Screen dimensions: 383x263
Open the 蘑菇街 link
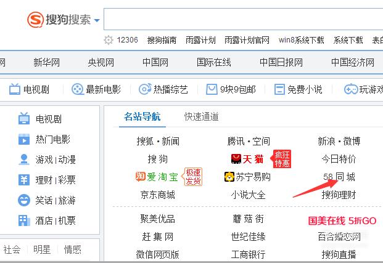click(248, 219)
